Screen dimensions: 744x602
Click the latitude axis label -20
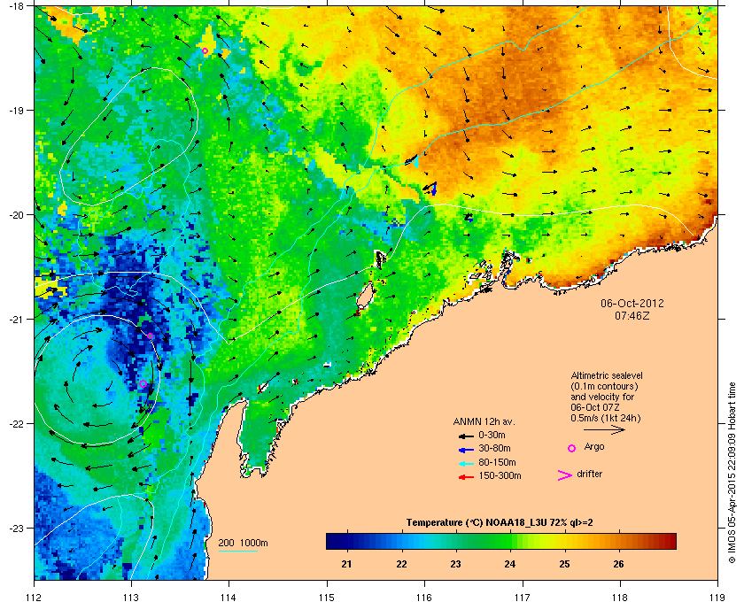click(x=18, y=214)
